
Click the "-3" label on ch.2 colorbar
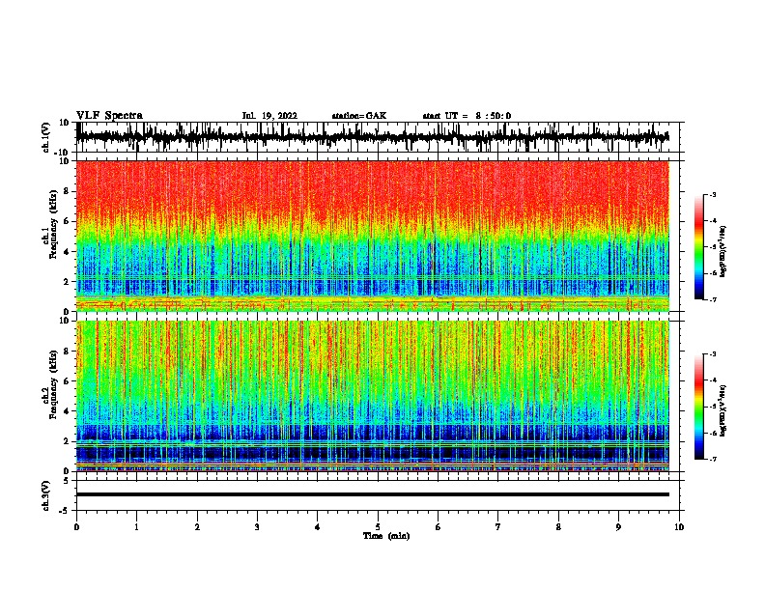tap(713, 354)
